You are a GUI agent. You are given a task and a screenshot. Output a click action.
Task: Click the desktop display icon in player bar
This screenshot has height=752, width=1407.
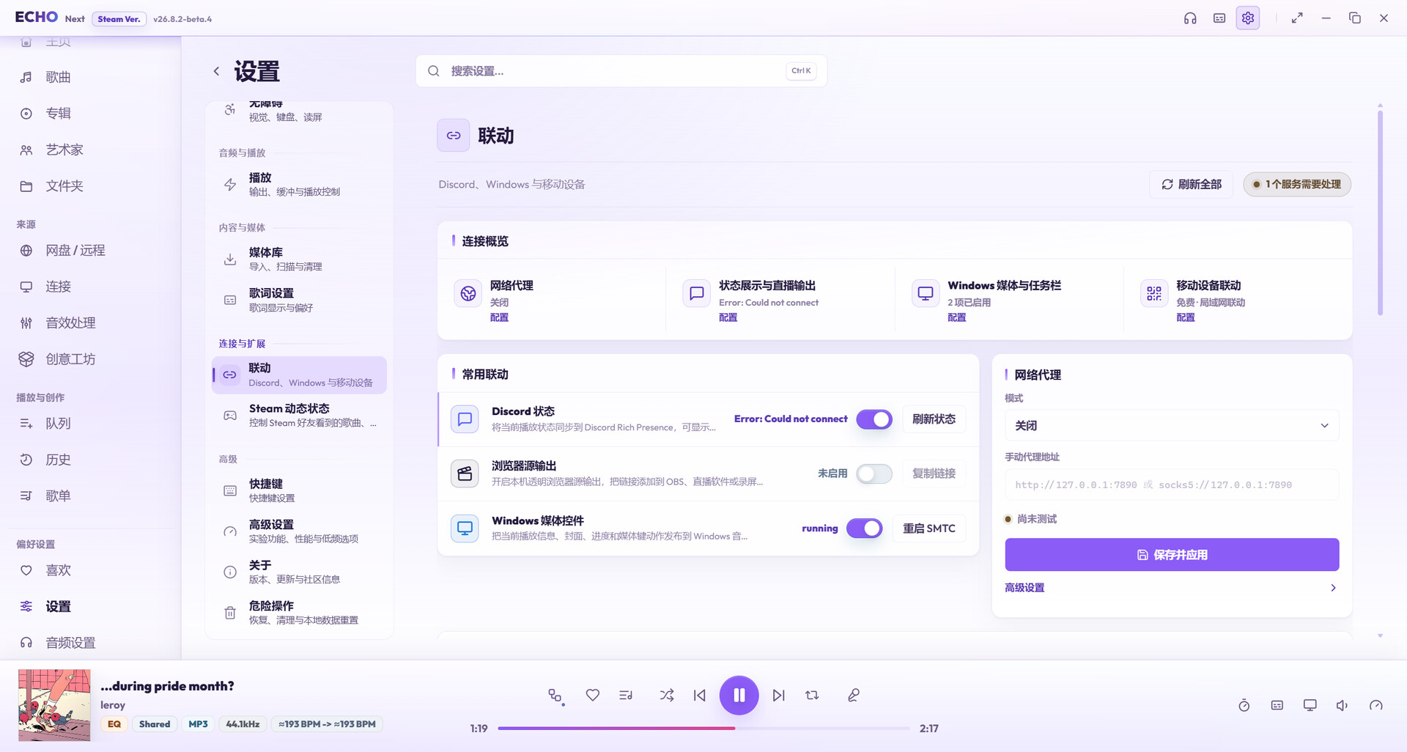[x=1310, y=705]
